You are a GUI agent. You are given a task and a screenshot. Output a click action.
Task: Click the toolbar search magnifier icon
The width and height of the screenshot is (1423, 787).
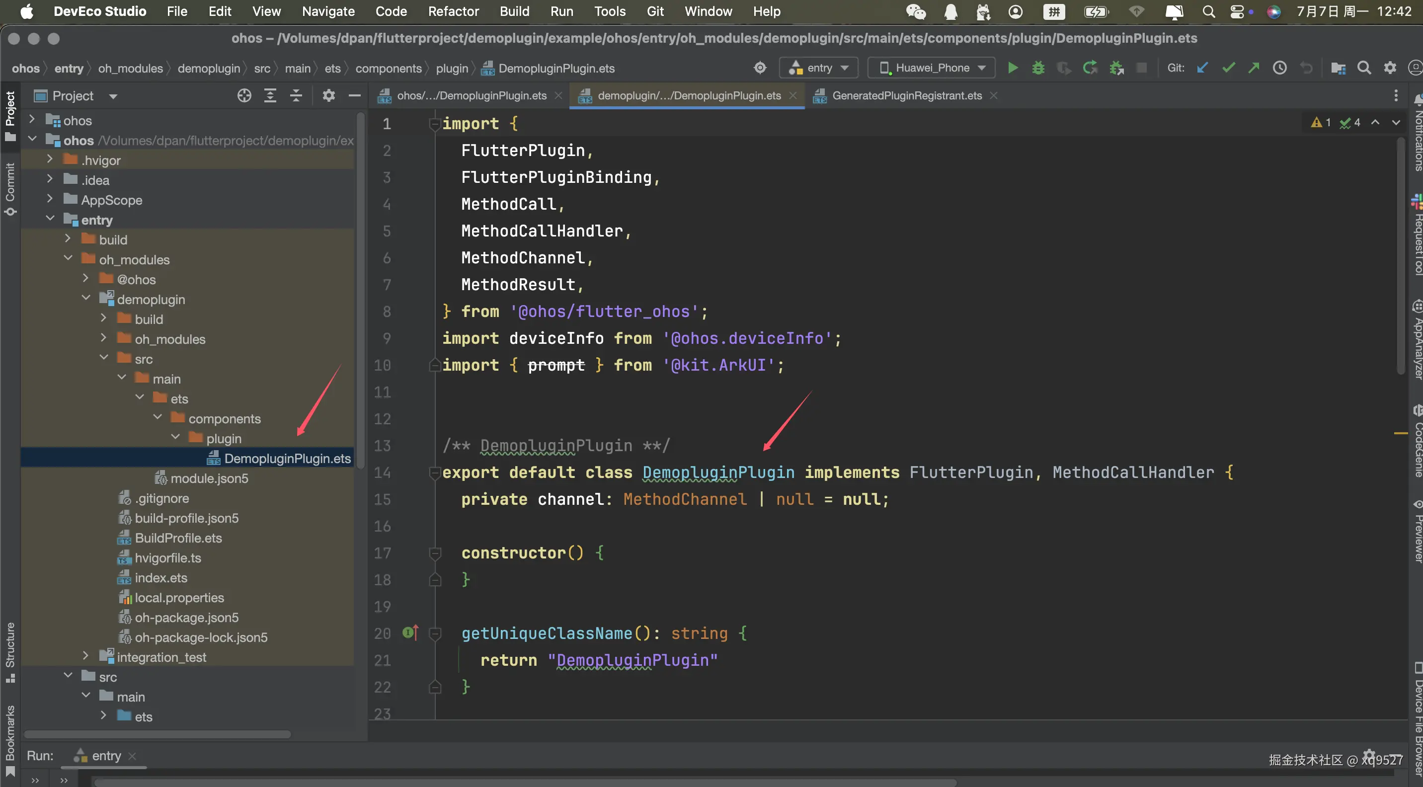1364,68
